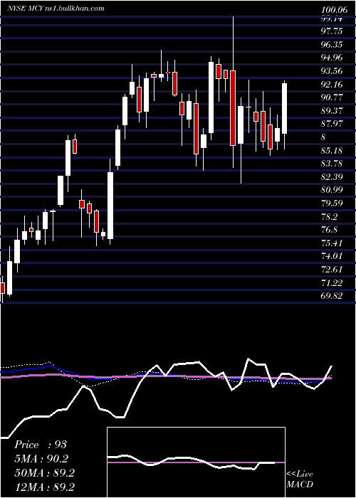Click the 92.16 price axis label

pos(333,85)
